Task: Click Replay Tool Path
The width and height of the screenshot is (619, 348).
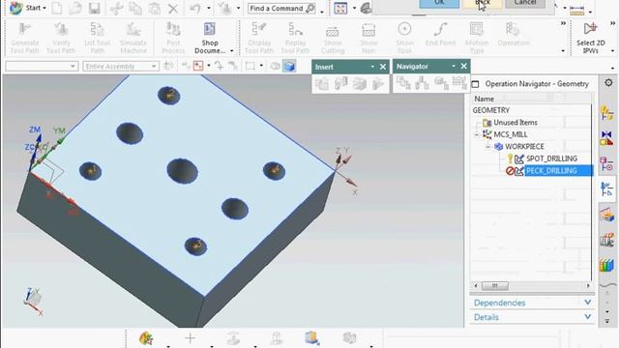Action: click(x=295, y=39)
